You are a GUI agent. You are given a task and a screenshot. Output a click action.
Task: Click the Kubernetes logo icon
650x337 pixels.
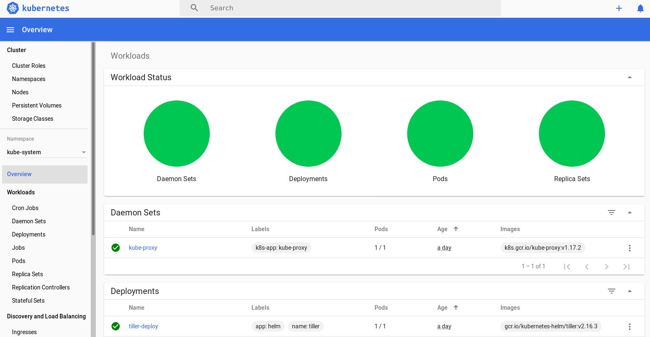[x=13, y=8]
